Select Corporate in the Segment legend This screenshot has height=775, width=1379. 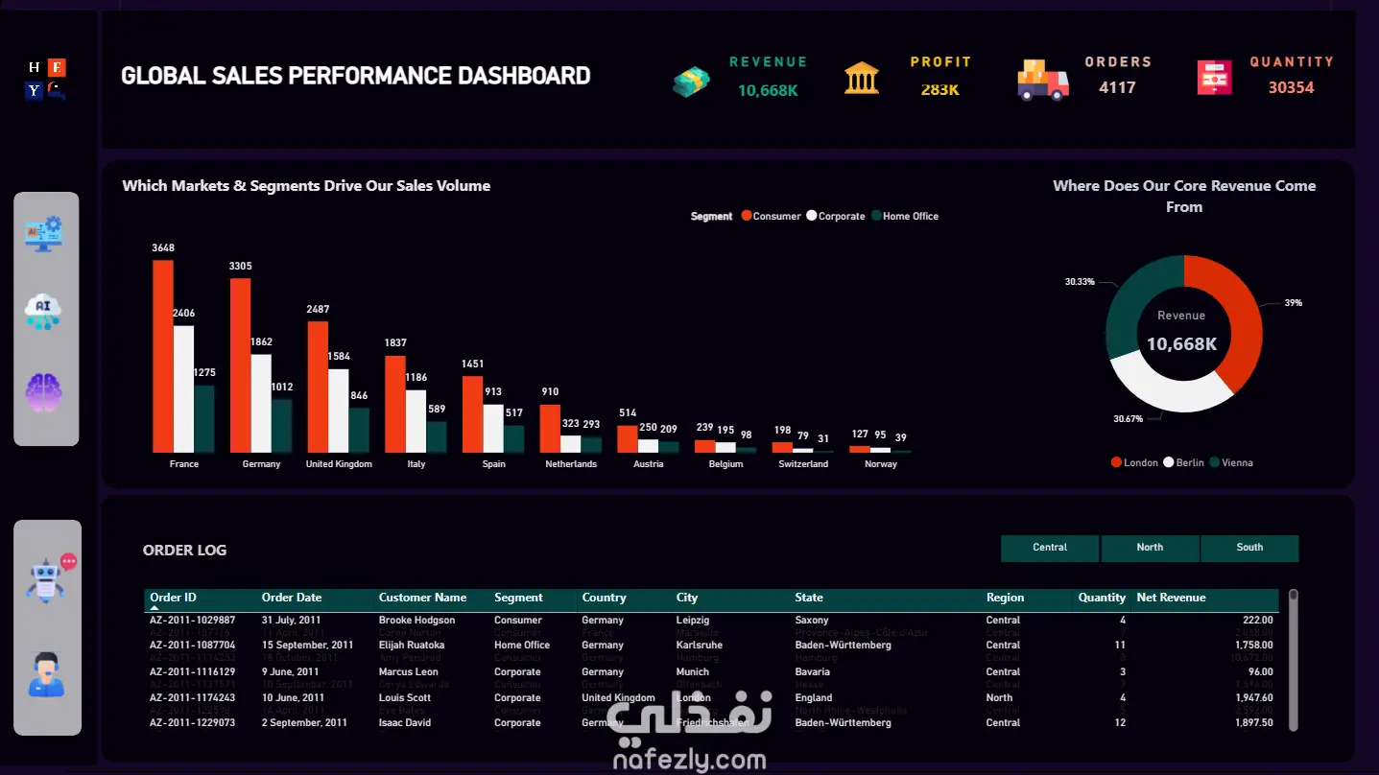(836, 217)
